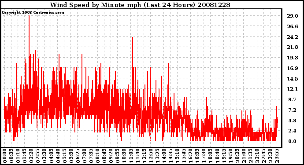
Task: Click the 10:30 time label
Action: point(124,156)
